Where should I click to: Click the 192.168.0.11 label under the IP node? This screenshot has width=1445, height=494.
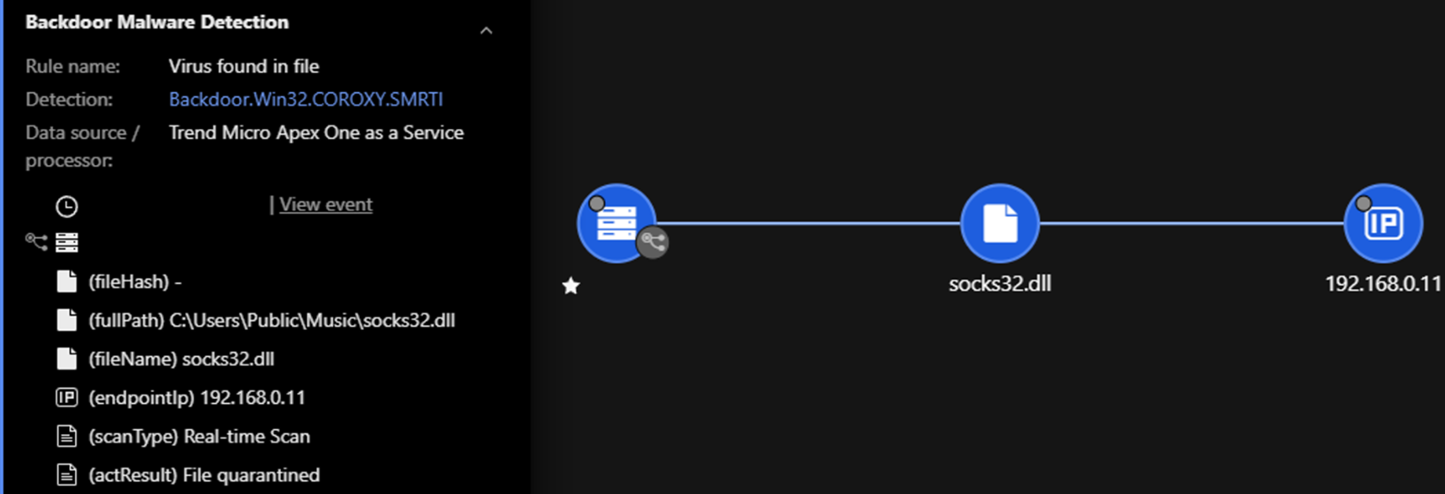click(1383, 284)
